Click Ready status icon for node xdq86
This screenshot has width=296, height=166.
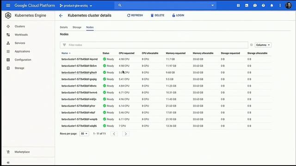105,126
